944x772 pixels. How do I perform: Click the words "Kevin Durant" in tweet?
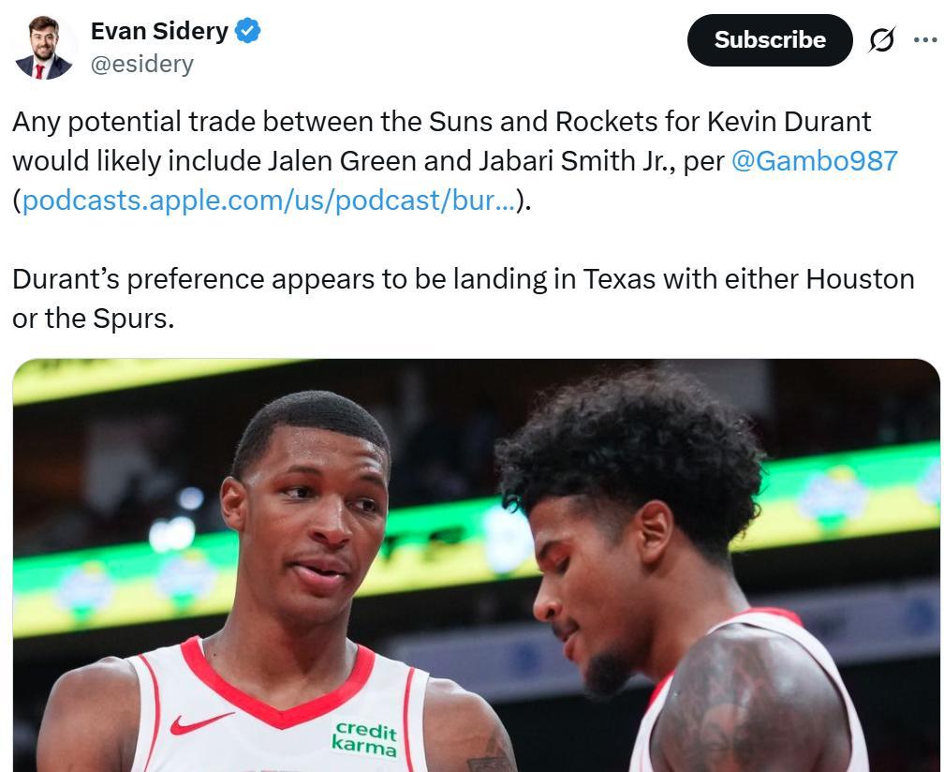(789, 122)
